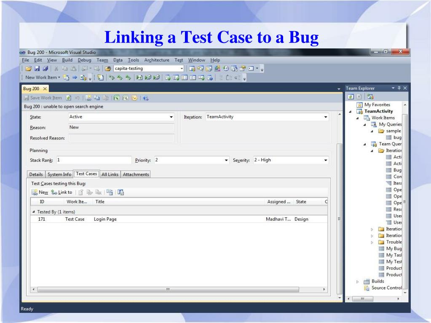Open the State dropdown showing Active
This screenshot has height=323, width=431.
click(x=171, y=117)
